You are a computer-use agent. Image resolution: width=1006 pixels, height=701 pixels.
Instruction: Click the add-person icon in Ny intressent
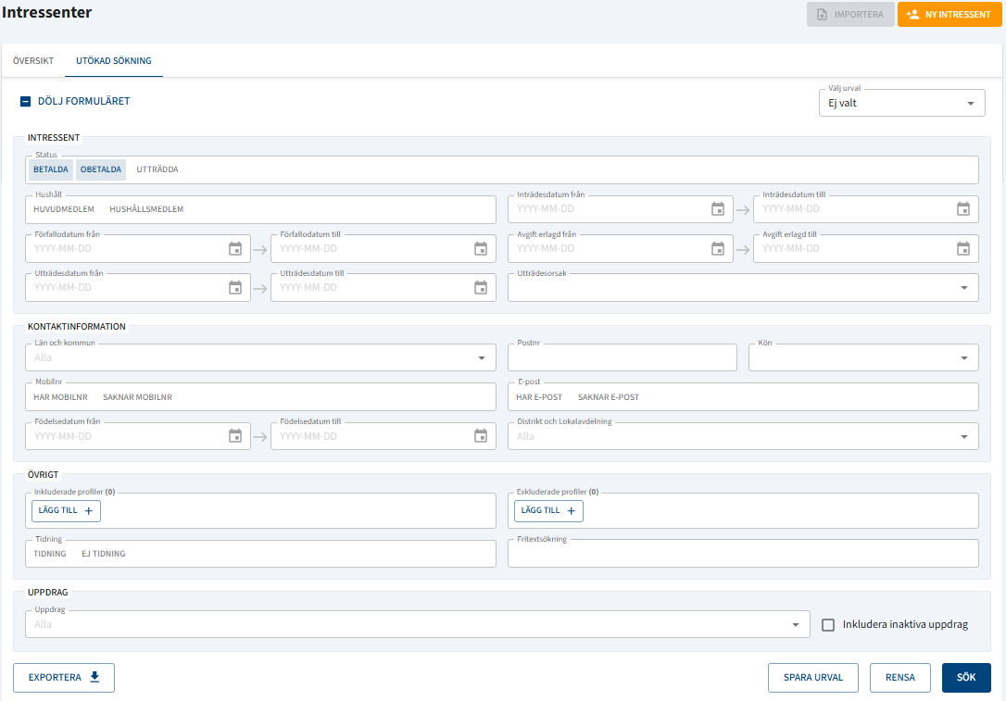(912, 14)
